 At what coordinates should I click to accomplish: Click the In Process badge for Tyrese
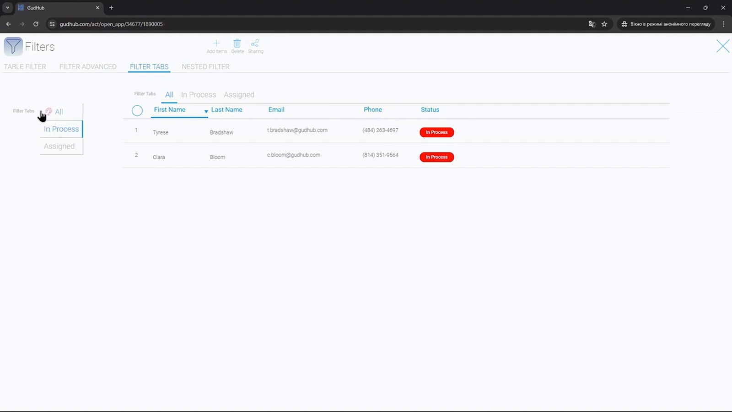pyautogui.click(x=437, y=132)
